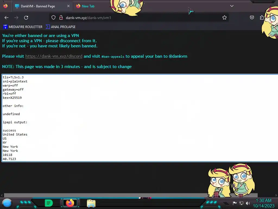Screen dimensions: 278x209
Task: Click the @dankvm mention text
Action: (x=178, y=56)
